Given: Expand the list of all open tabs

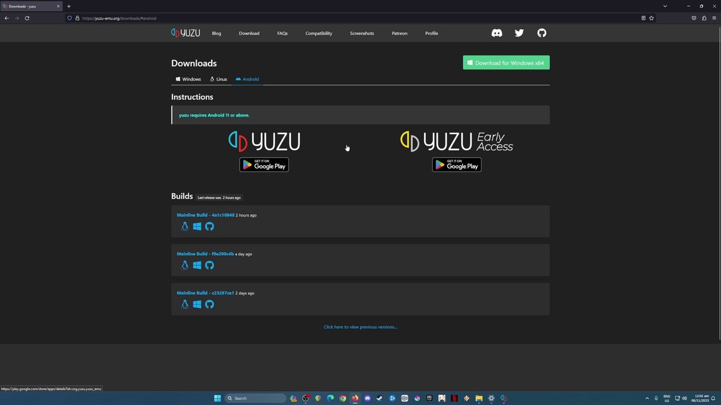Looking at the screenshot, I should coord(665,6).
